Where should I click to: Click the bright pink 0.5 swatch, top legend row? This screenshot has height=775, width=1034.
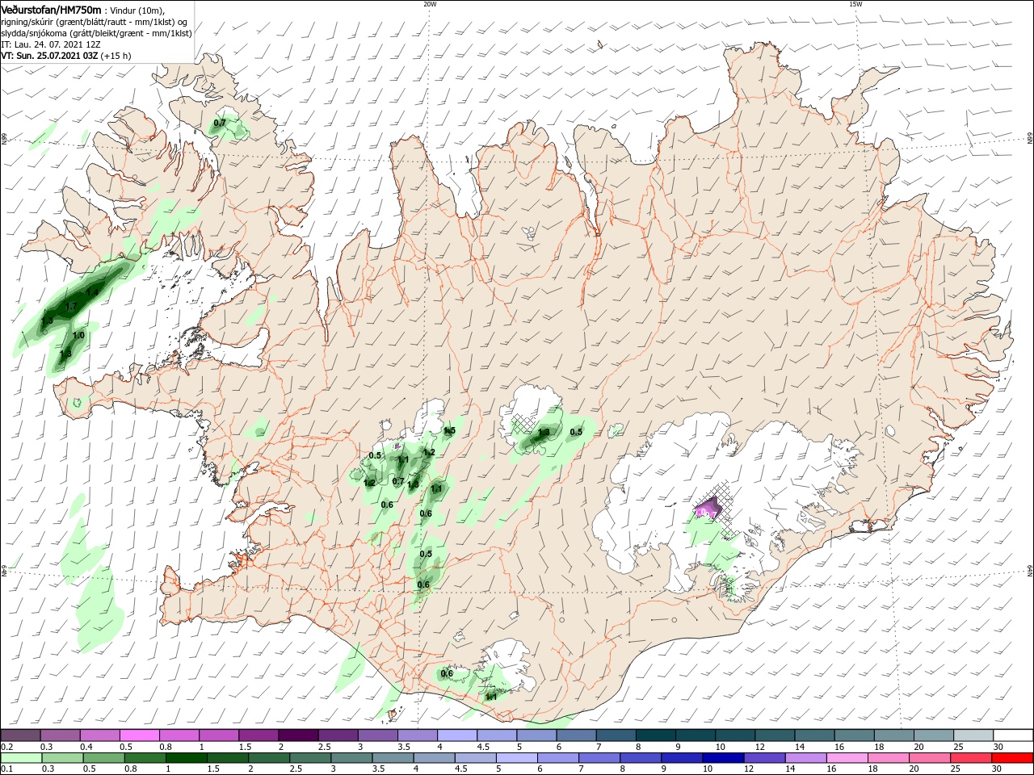[x=139, y=735]
